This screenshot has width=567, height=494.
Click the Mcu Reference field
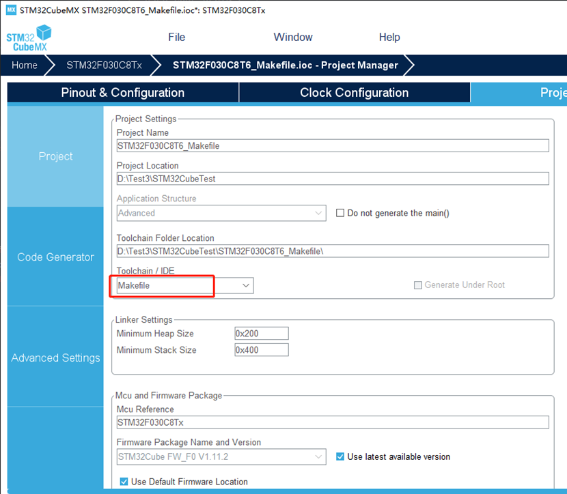333,422
